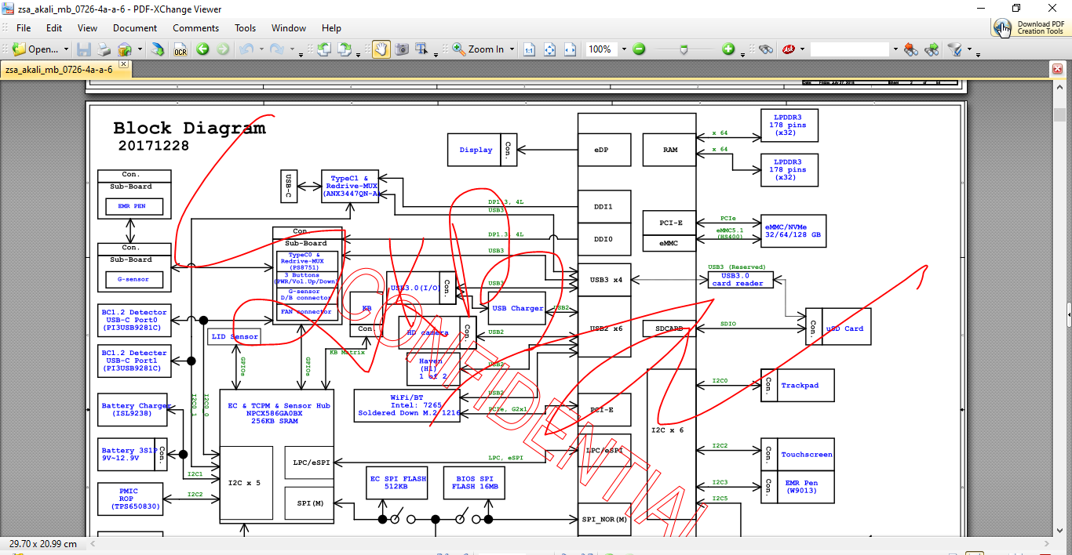Click the vertical scrollbar up arrow
Image resolution: width=1072 pixels, height=555 pixels.
point(1059,89)
